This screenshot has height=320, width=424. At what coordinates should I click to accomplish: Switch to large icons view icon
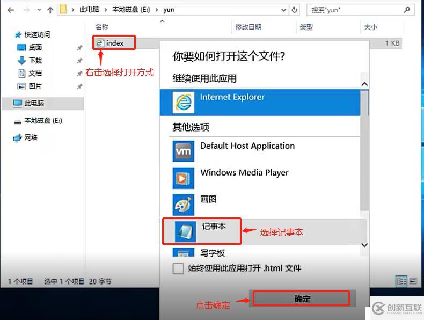pos(413,281)
